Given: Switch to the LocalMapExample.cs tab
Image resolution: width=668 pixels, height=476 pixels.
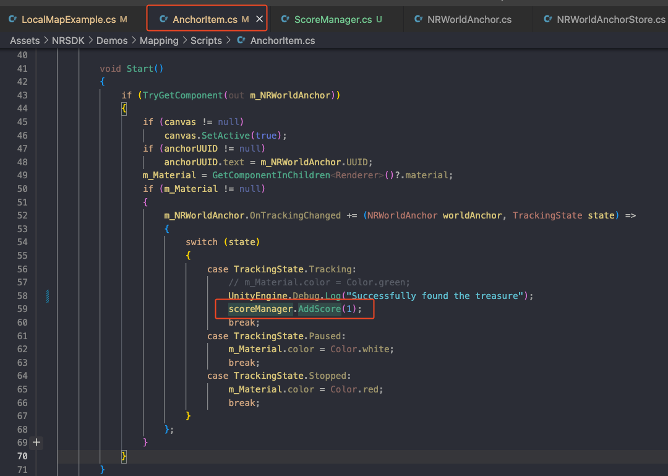Looking at the screenshot, I should coord(68,20).
